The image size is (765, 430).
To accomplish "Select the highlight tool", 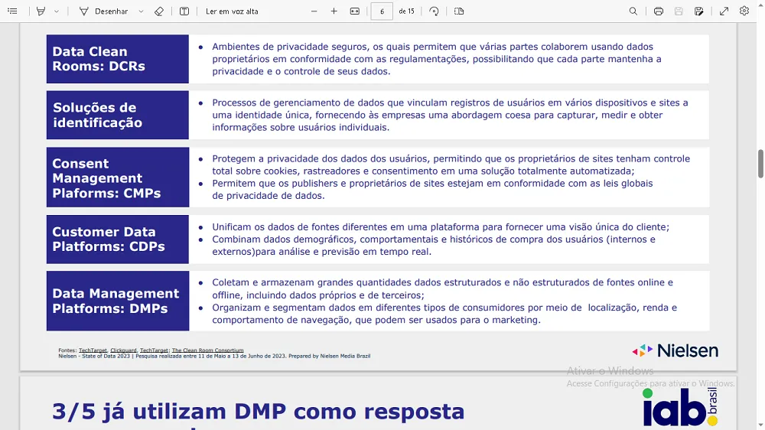I will point(41,11).
